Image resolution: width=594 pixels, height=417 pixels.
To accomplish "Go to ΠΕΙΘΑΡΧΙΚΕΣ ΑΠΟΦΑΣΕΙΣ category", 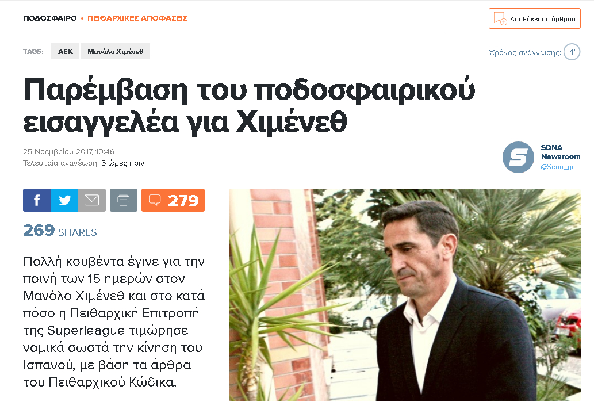I will pos(137,18).
